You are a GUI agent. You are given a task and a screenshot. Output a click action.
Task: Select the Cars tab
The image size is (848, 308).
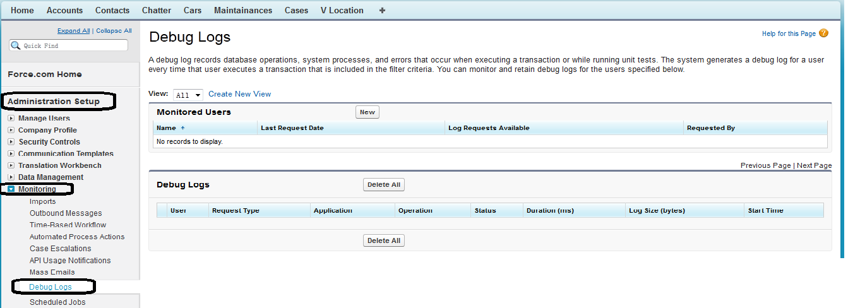[193, 10]
